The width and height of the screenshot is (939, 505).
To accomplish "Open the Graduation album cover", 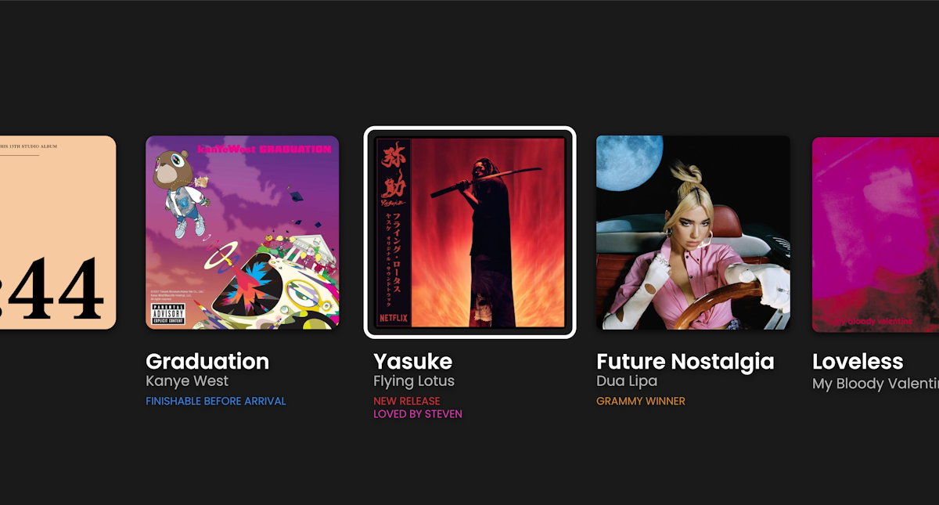I will click(x=243, y=233).
